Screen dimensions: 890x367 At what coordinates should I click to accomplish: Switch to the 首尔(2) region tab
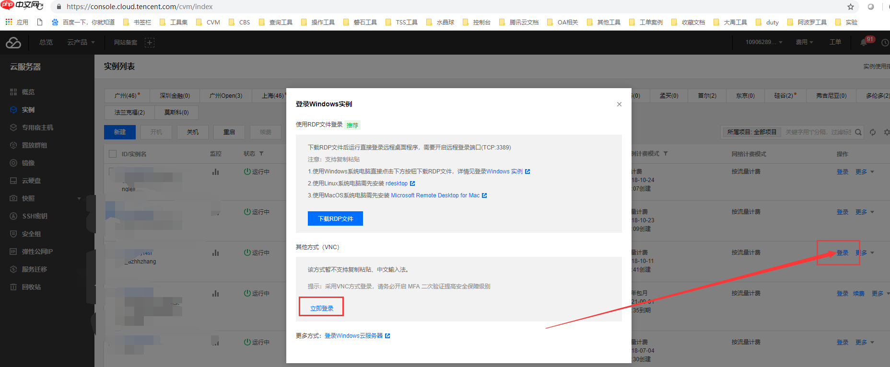click(707, 96)
